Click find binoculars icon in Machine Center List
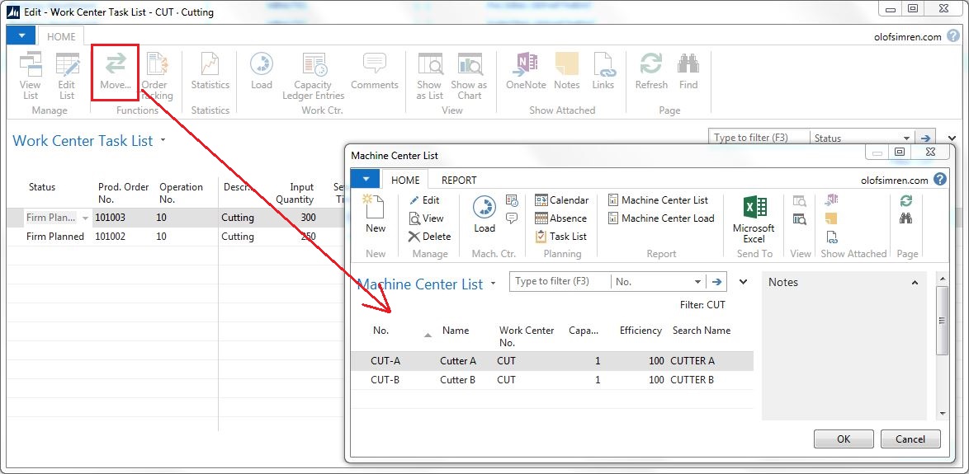The width and height of the screenshot is (969, 474). pos(906,218)
